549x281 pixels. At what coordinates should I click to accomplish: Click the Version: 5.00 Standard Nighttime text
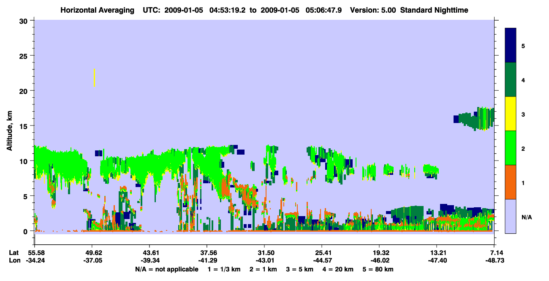click(409, 10)
